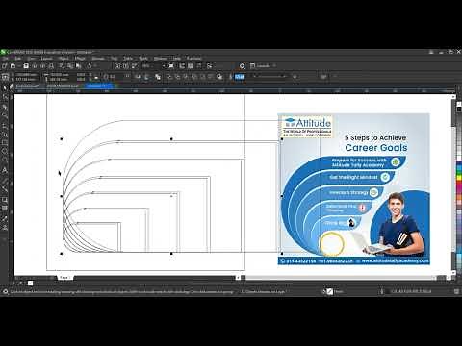Switch to the Welcome Screen document tab
Image resolution: width=462 pixels, height=346 pixels.
click(27, 86)
